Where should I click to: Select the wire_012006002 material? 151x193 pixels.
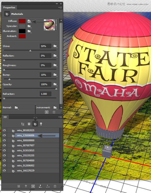26,166
